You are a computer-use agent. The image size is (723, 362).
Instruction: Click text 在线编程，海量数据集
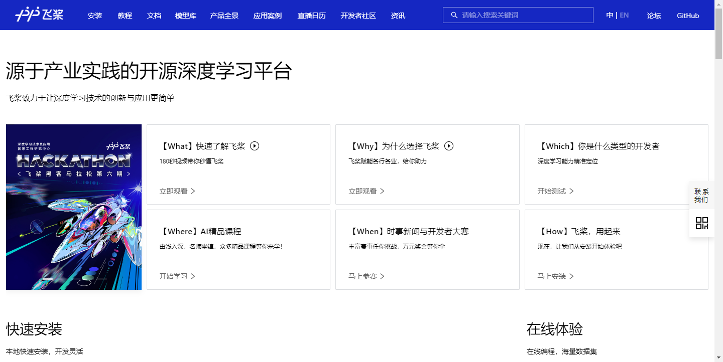[562, 351]
